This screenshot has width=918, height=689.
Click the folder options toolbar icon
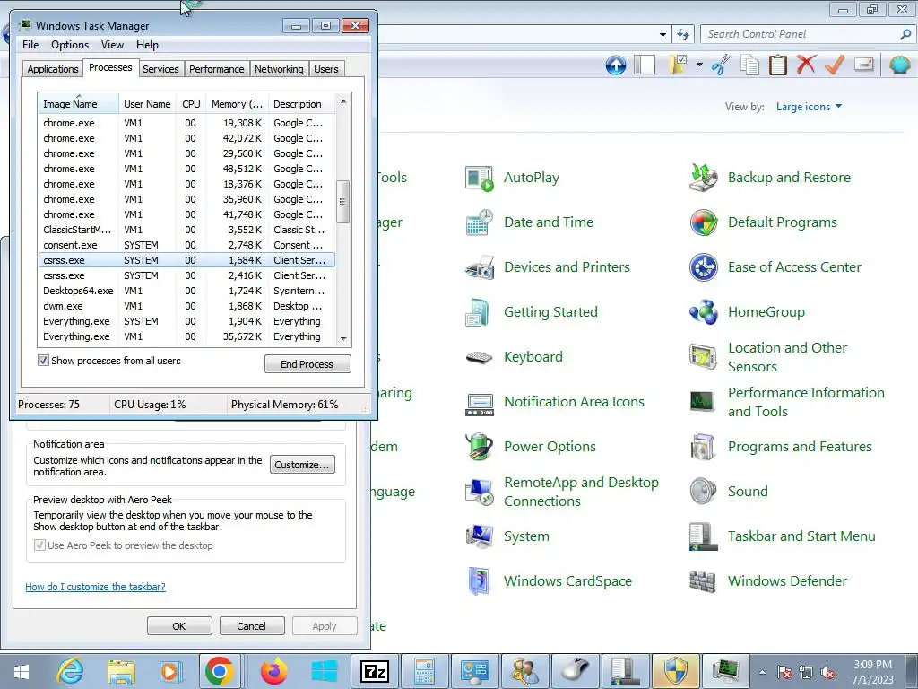tap(678, 65)
